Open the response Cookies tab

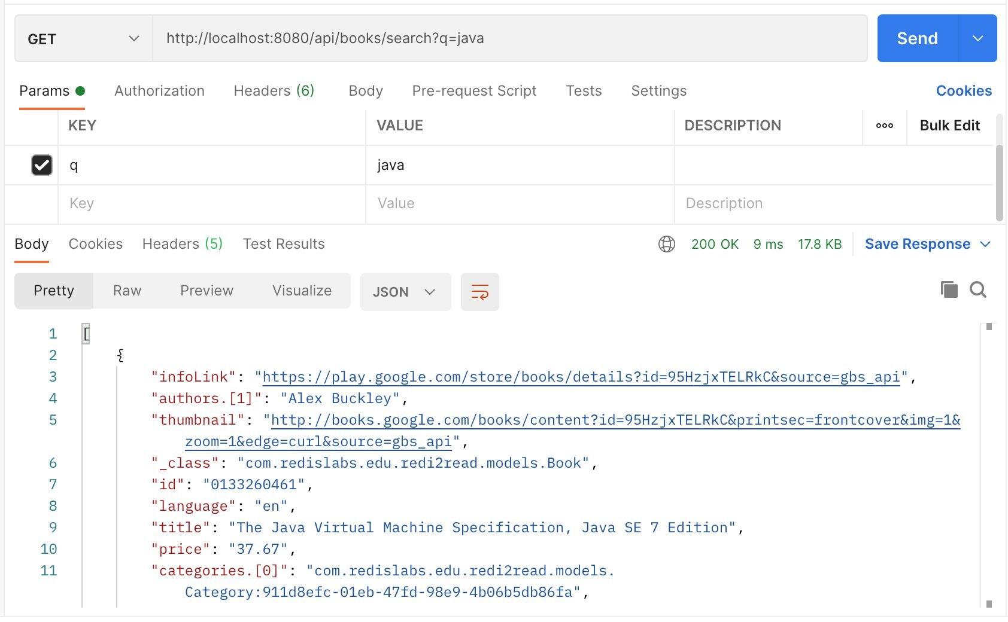point(95,244)
